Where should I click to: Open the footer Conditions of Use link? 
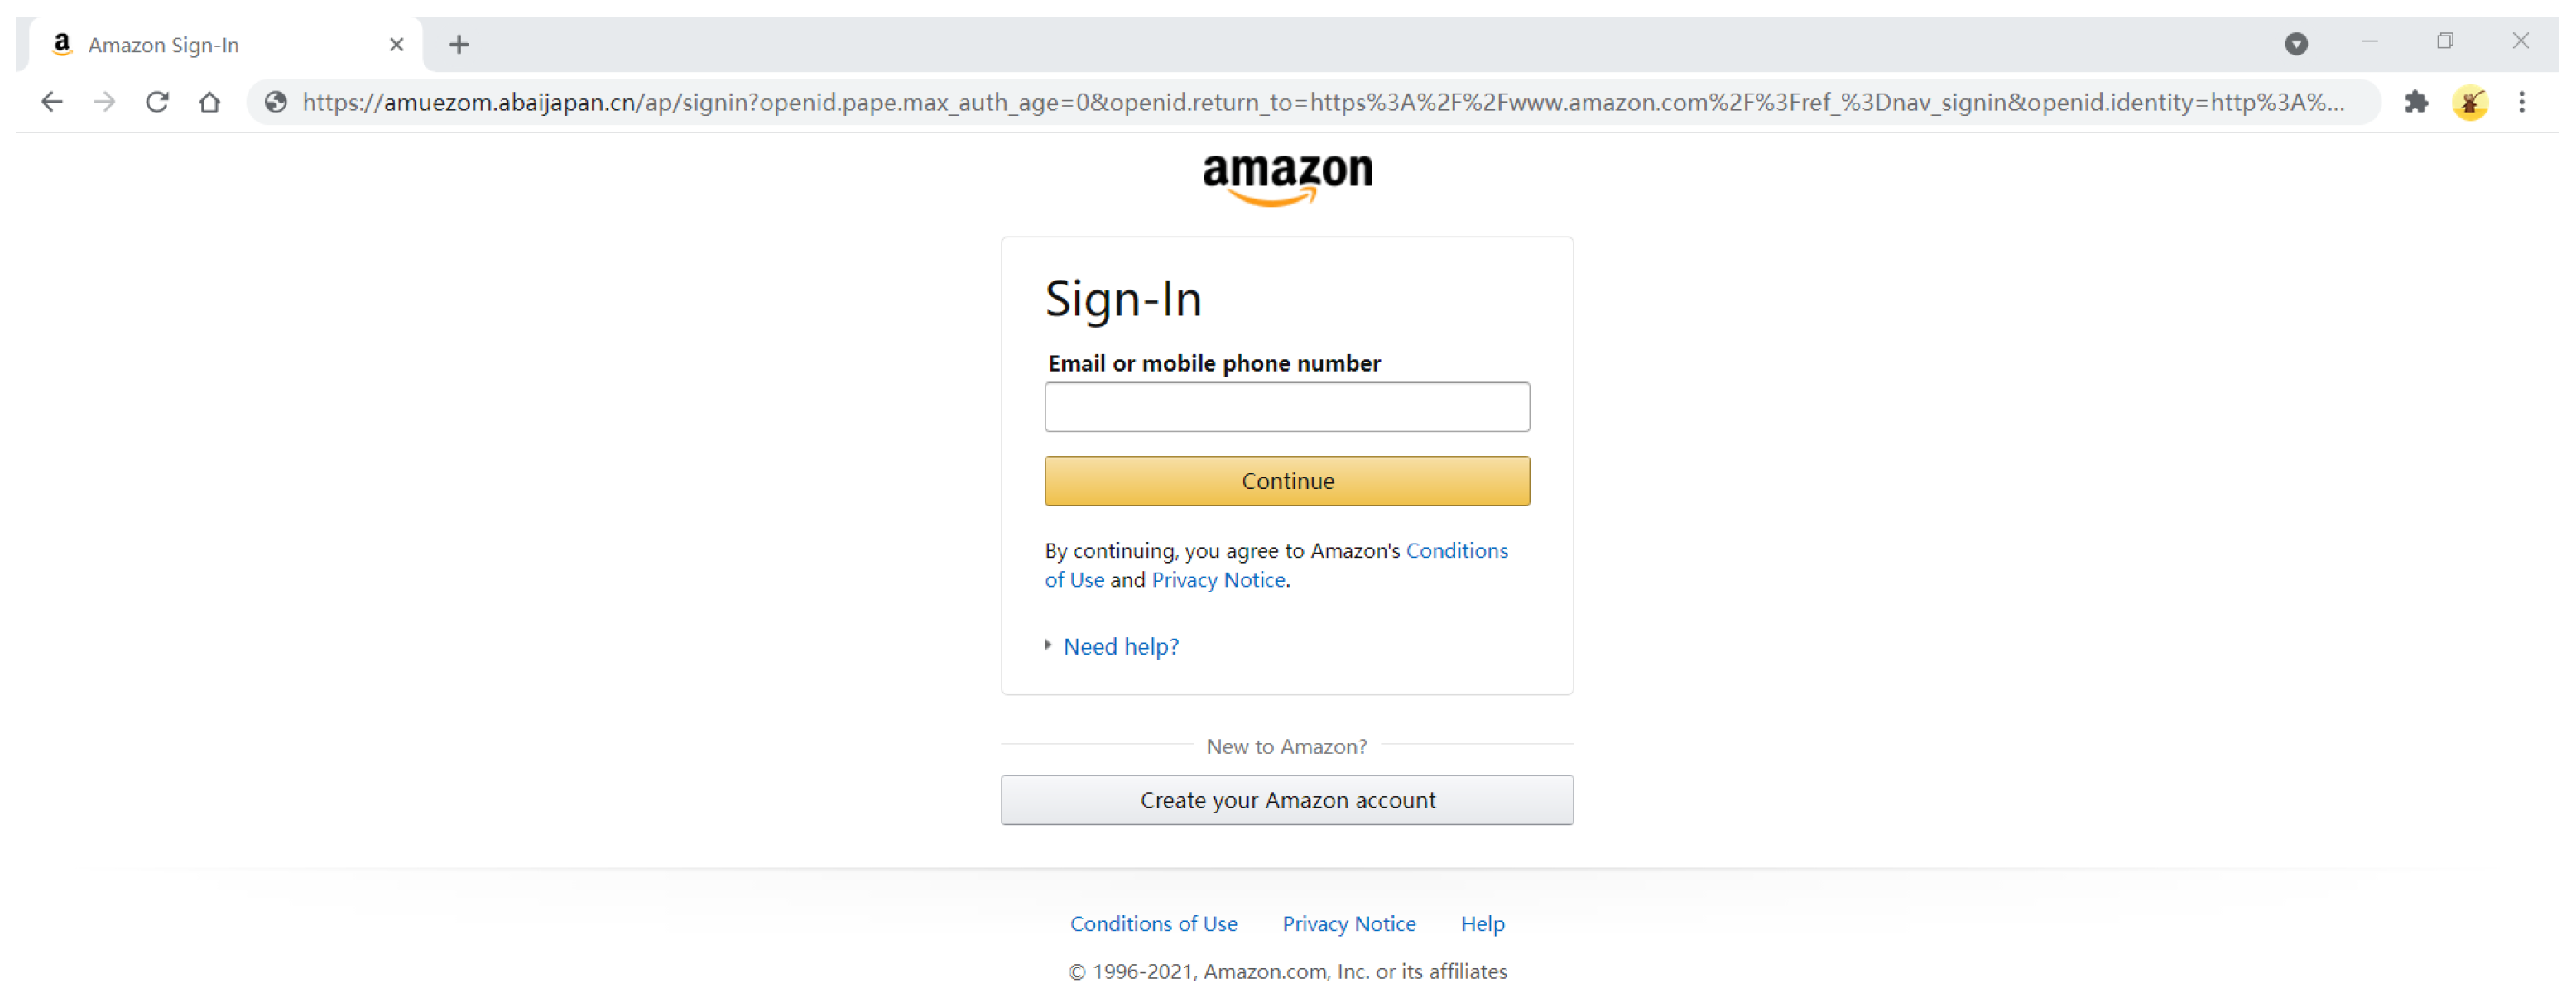click(1153, 923)
